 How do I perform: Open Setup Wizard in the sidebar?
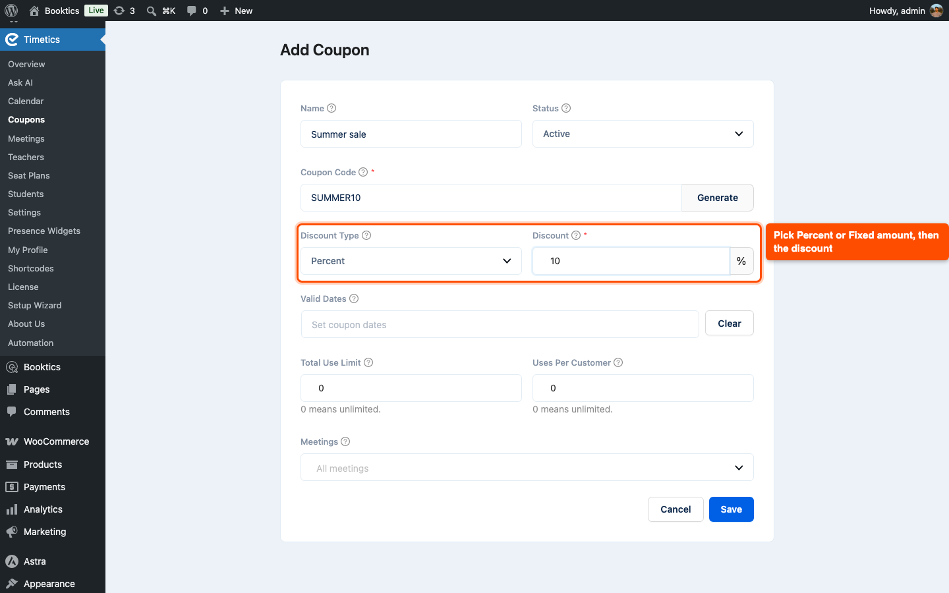(35, 305)
